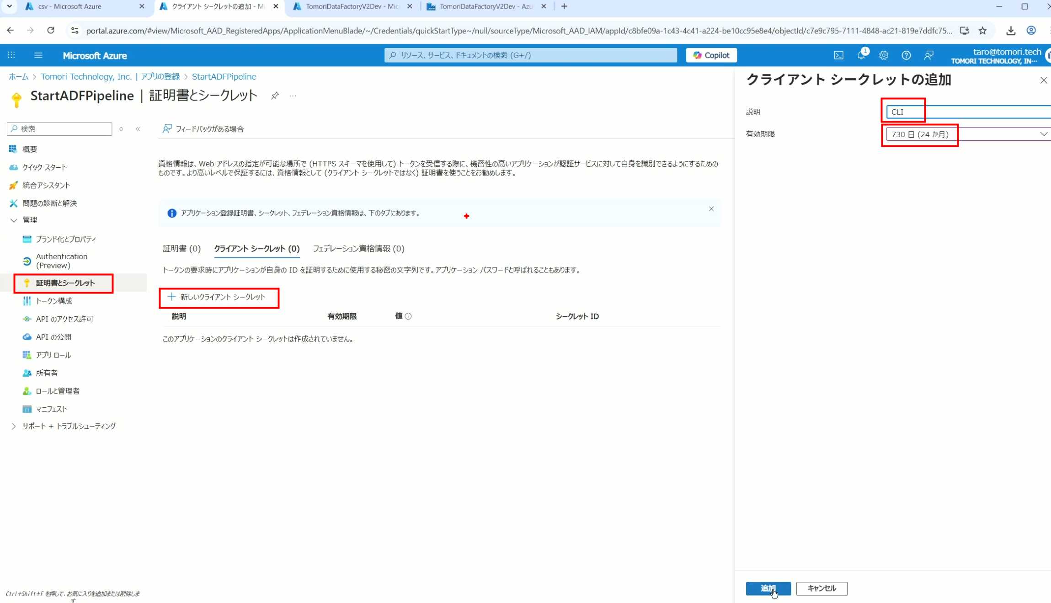Switch to フェデレーション資格情報 (0) tab
This screenshot has width=1051, height=603.
click(x=358, y=249)
